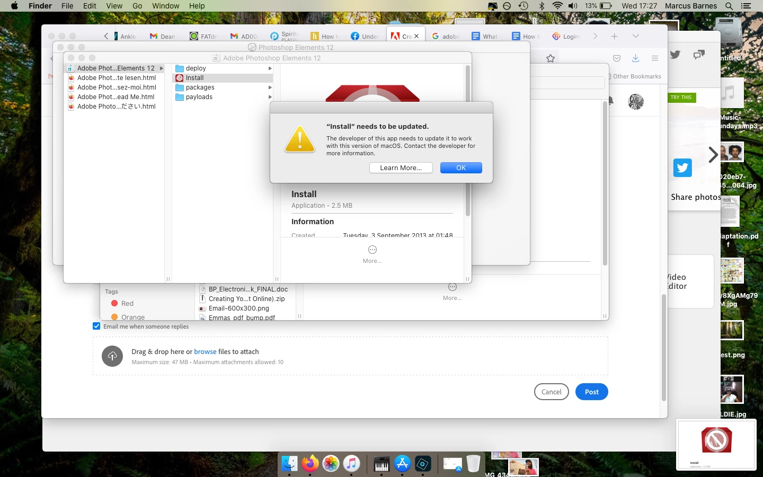Click More… icon in back Finder window
This screenshot has height=477, width=763.
453,287
